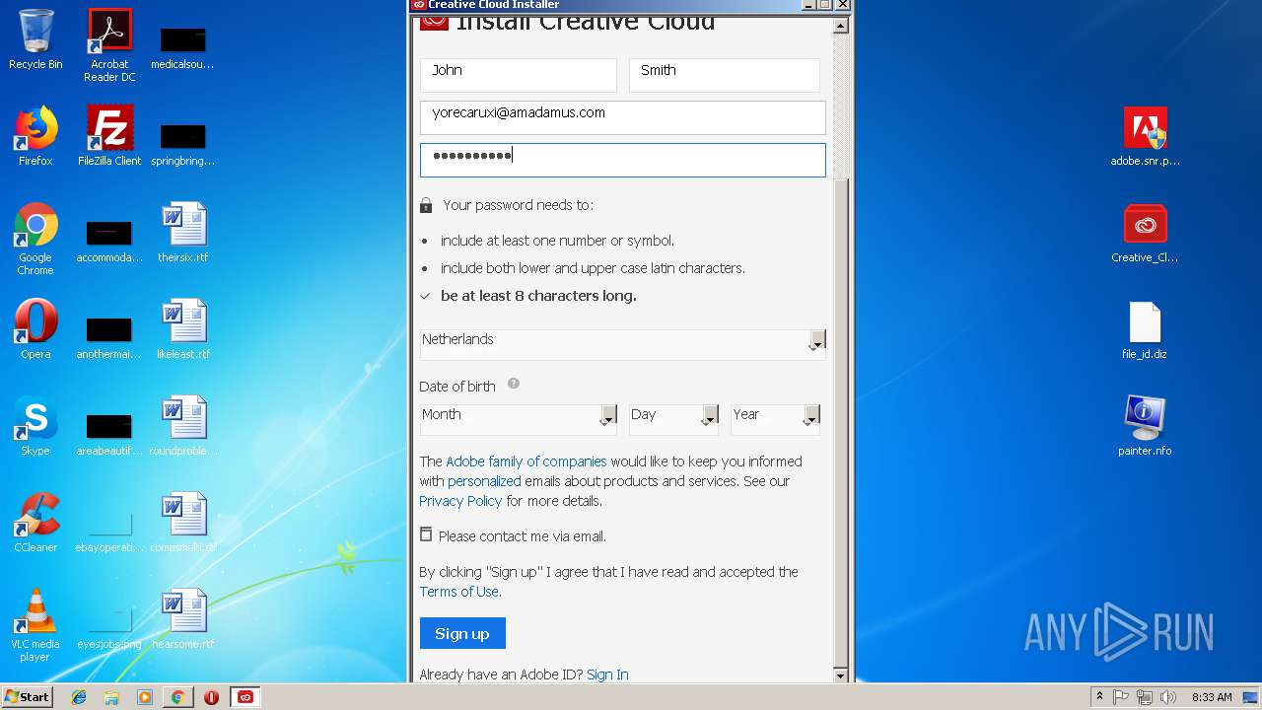Open VLC media player shortcut
1262x710 pixels.
(35, 625)
